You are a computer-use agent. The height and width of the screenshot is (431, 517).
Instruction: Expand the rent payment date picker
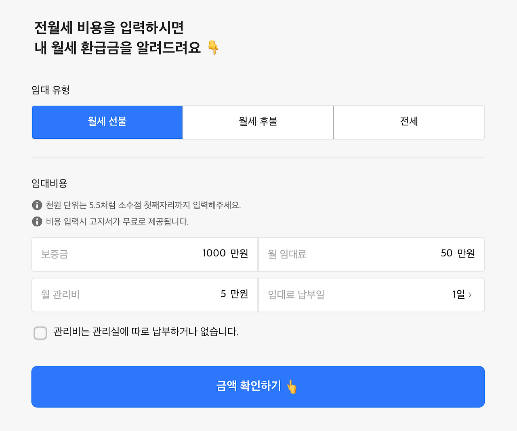coord(371,295)
